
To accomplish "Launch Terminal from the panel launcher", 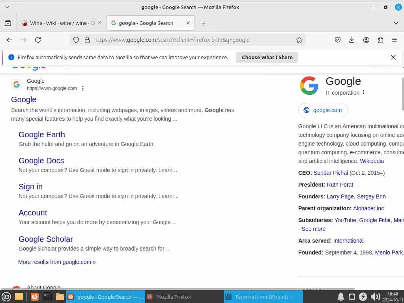I will (x=47, y=297).
